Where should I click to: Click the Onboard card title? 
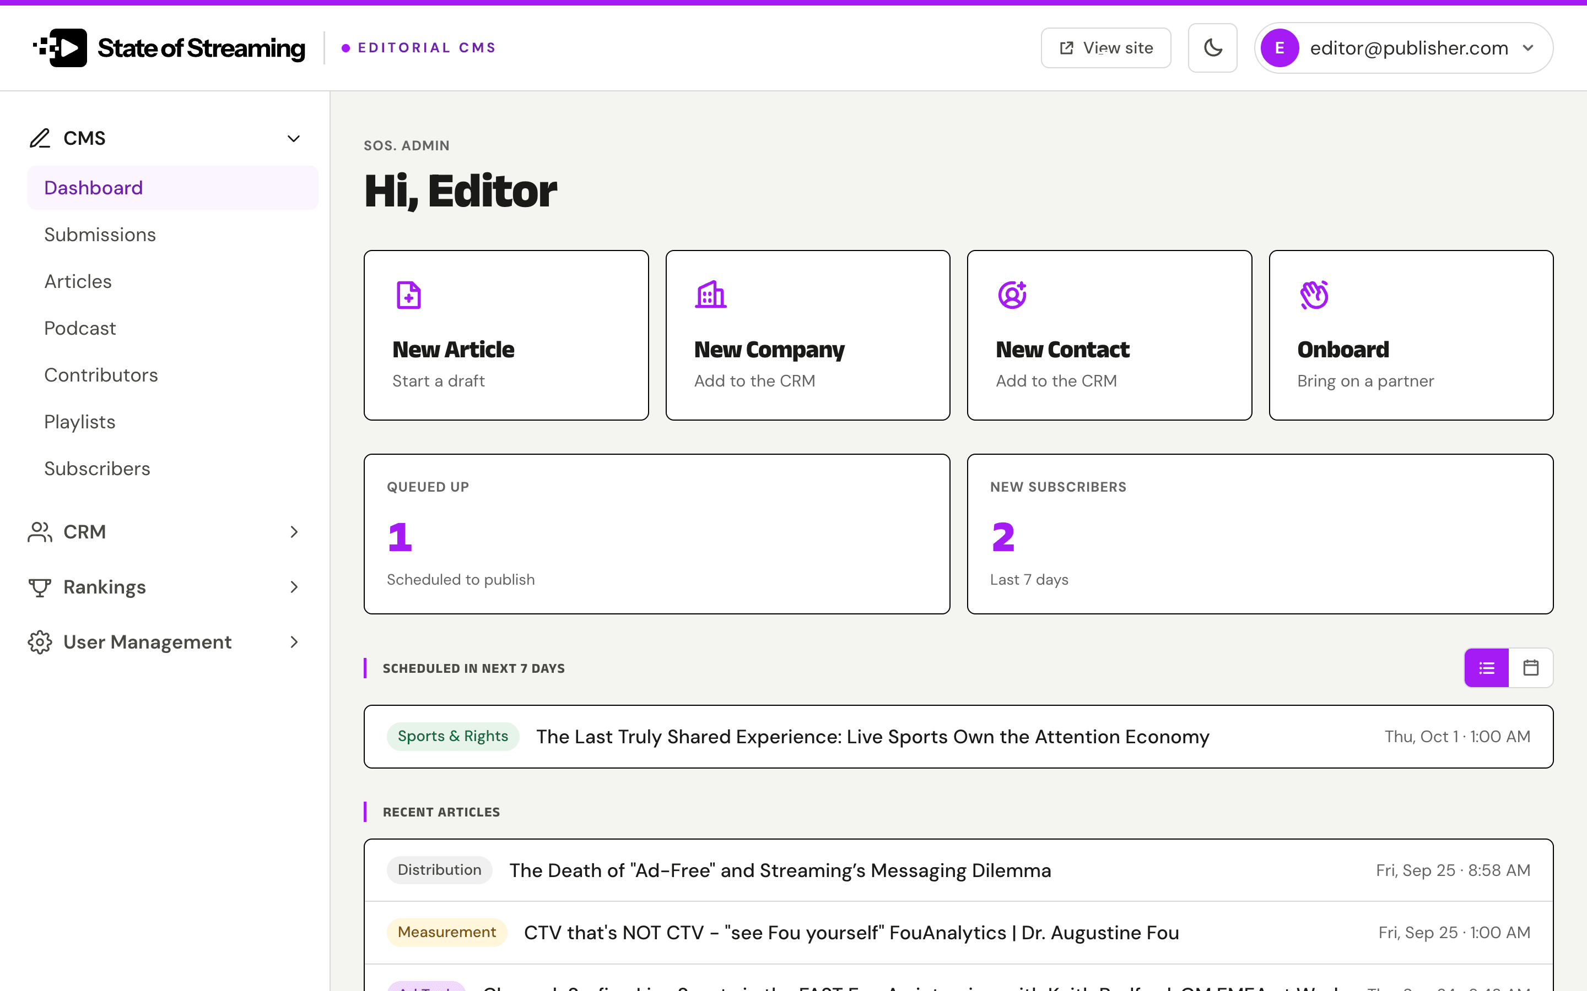(1343, 350)
